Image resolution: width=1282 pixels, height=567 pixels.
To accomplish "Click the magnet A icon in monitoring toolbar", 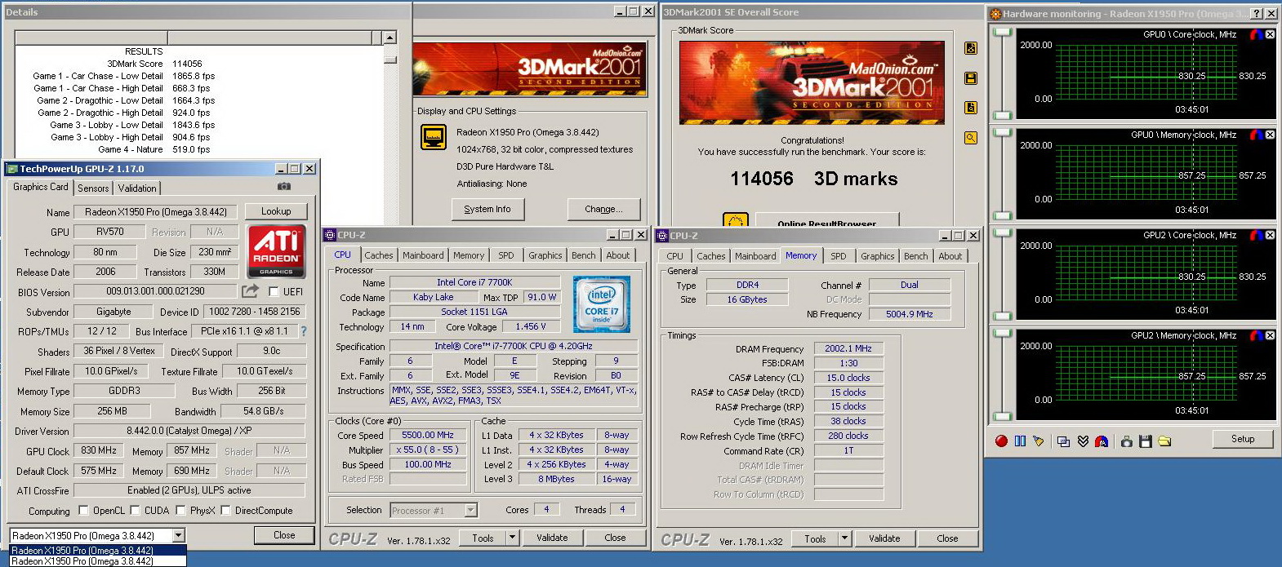I will click(1102, 441).
